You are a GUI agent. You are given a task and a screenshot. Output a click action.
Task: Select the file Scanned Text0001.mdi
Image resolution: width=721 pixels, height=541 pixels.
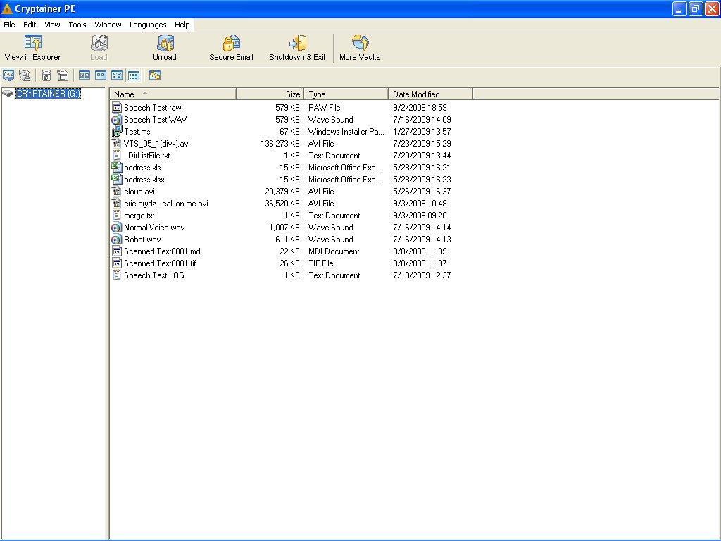pyautogui.click(x=163, y=251)
